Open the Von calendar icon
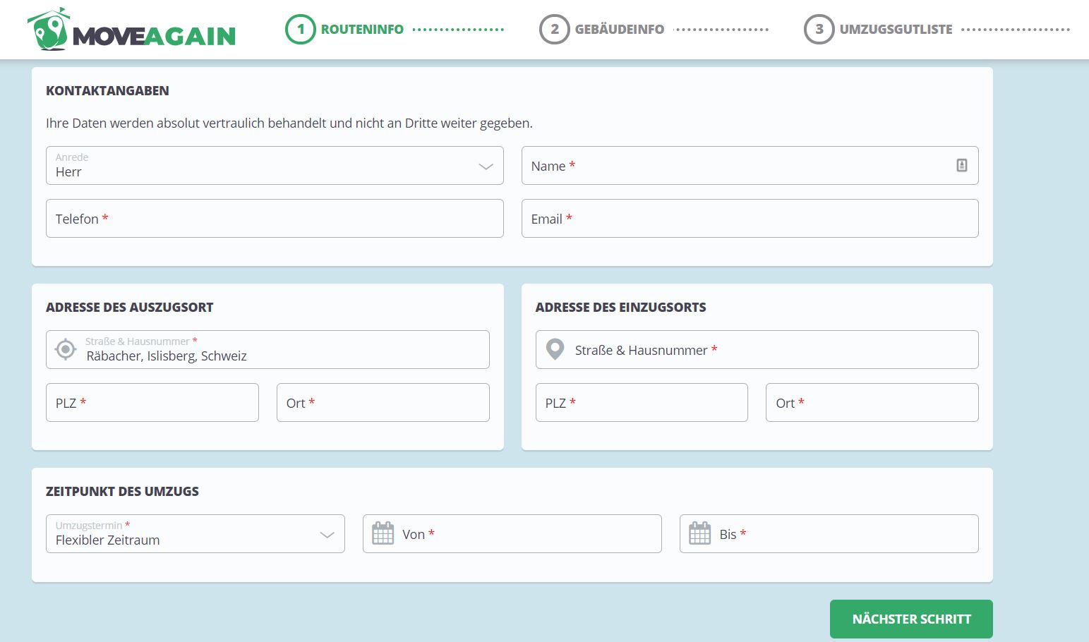Viewport: 1089px width, 642px height. (x=383, y=533)
